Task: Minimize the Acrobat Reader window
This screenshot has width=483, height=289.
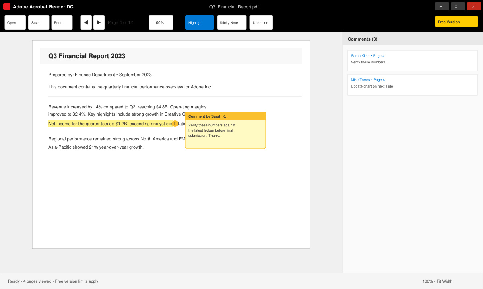Action: tap(442, 6)
